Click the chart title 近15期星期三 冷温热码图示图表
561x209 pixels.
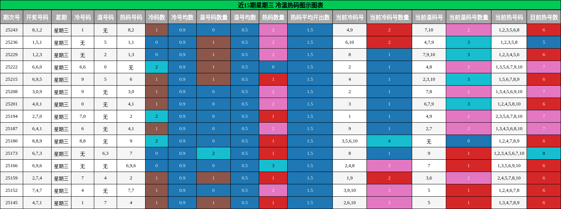280,5
